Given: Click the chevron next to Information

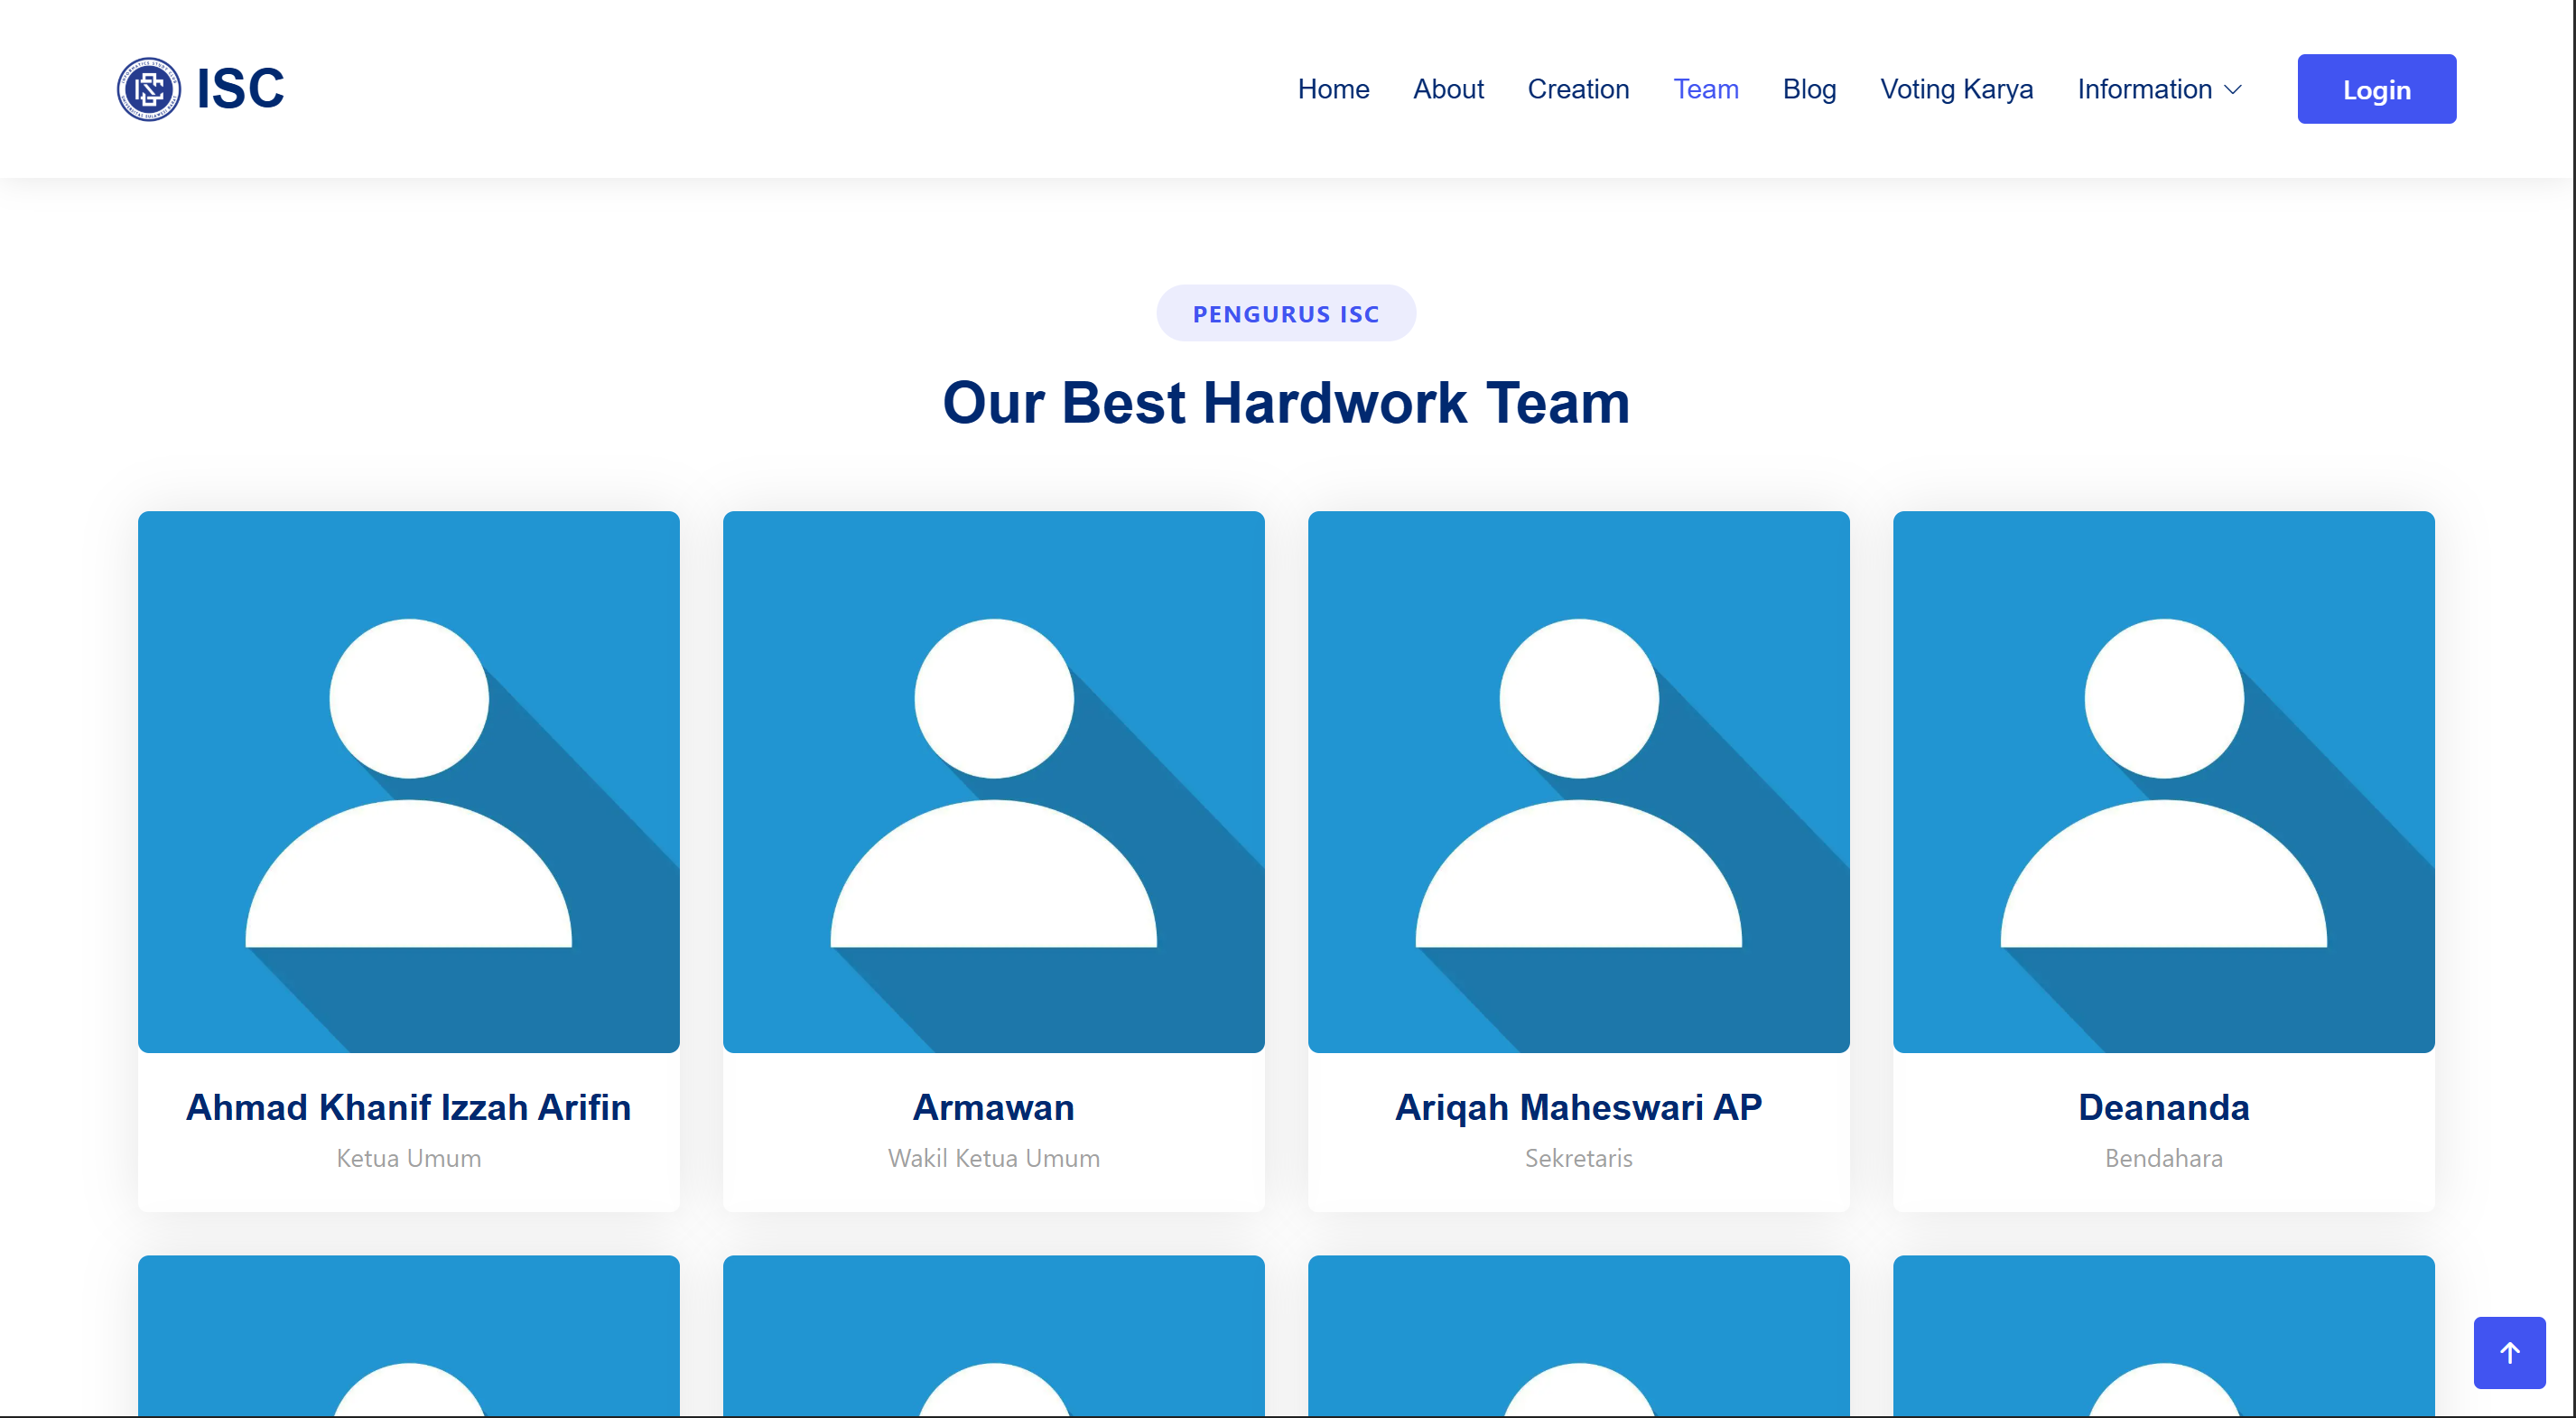Looking at the screenshot, I should click(2234, 91).
